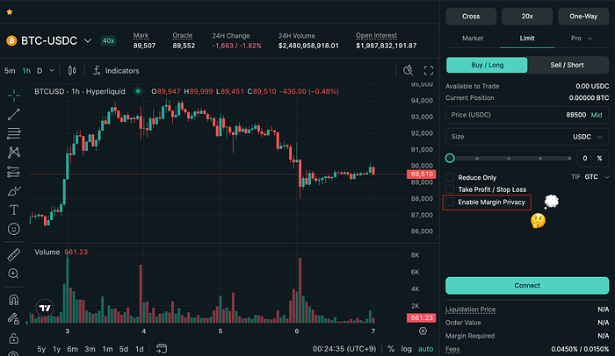Screen dimensions: 615x356
Task: Open the TIF GTC dropdown
Action: [x=593, y=177]
